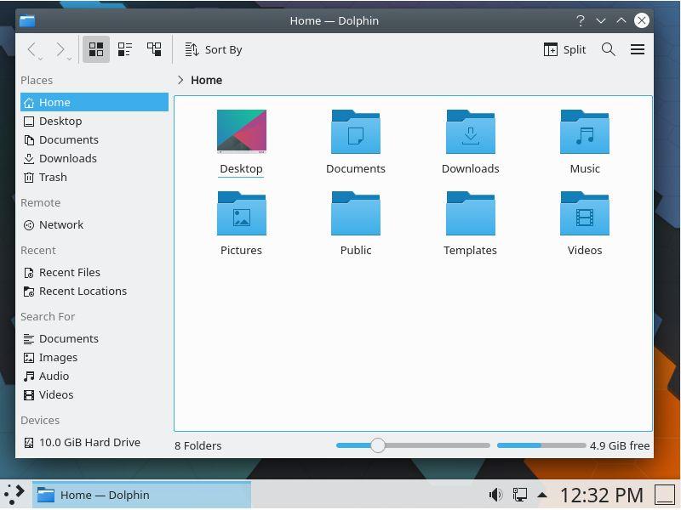Open the KDE application launcher
Image resolution: width=681 pixels, height=510 pixels.
14,495
